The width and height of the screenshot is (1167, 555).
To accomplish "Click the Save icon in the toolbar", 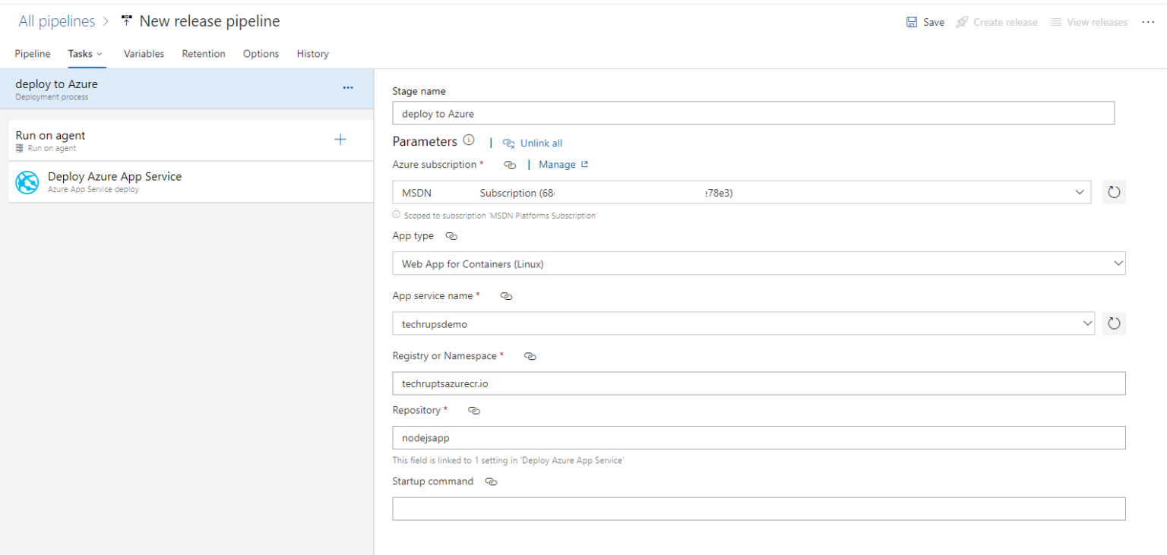I will (911, 22).
